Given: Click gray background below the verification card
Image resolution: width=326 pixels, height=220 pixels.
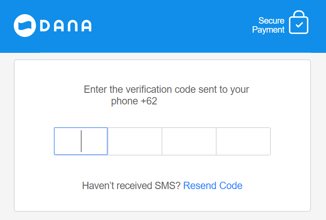Looking at the screenshot, I should click(x=163, y=216).
